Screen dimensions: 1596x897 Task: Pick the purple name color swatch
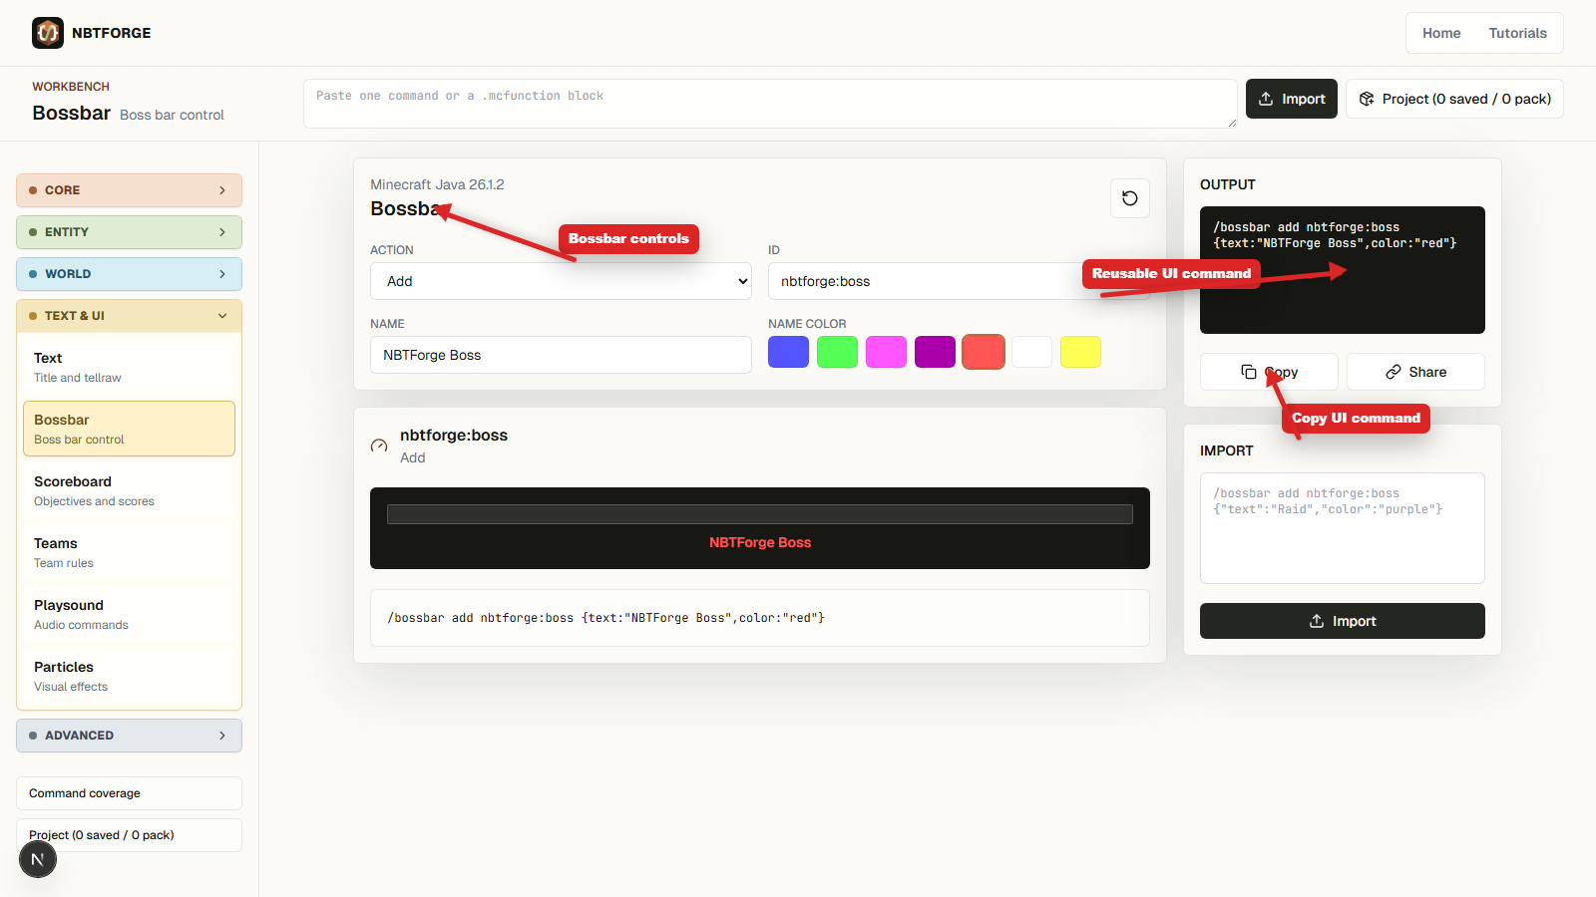[935, 352]
